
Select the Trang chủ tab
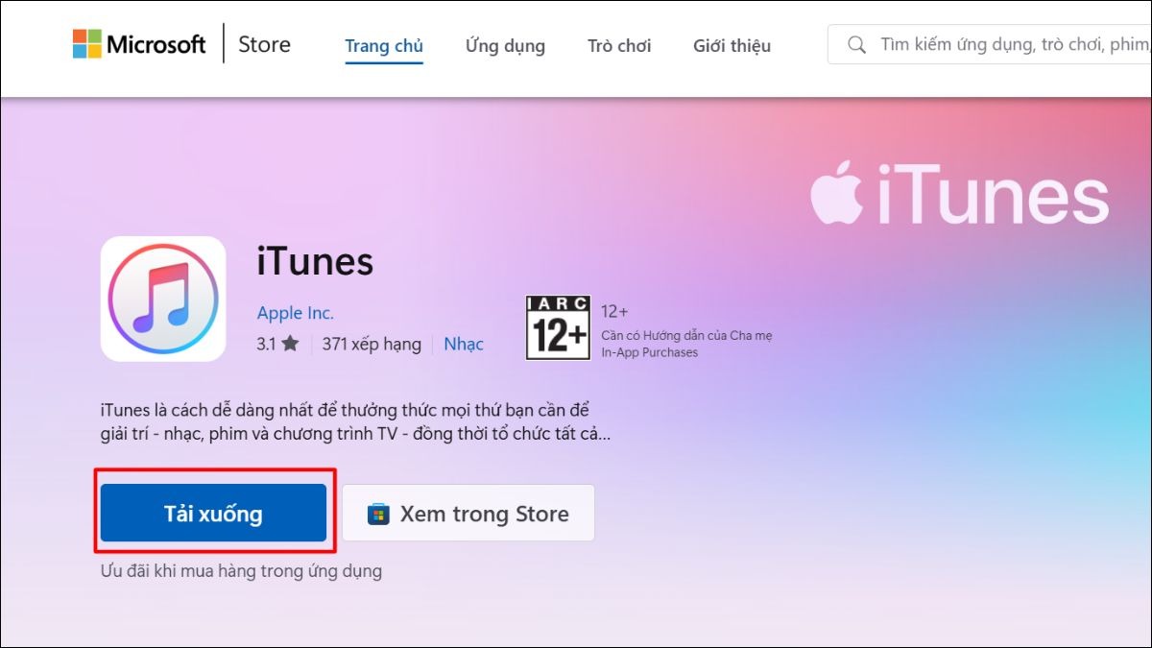coord(384,45)
